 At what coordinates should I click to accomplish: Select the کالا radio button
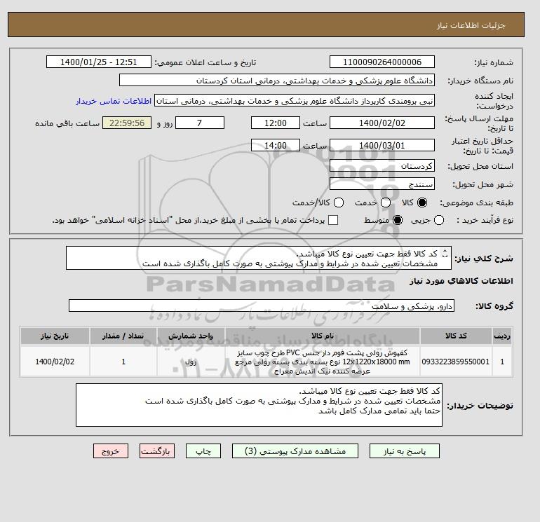tap(422, 202)
